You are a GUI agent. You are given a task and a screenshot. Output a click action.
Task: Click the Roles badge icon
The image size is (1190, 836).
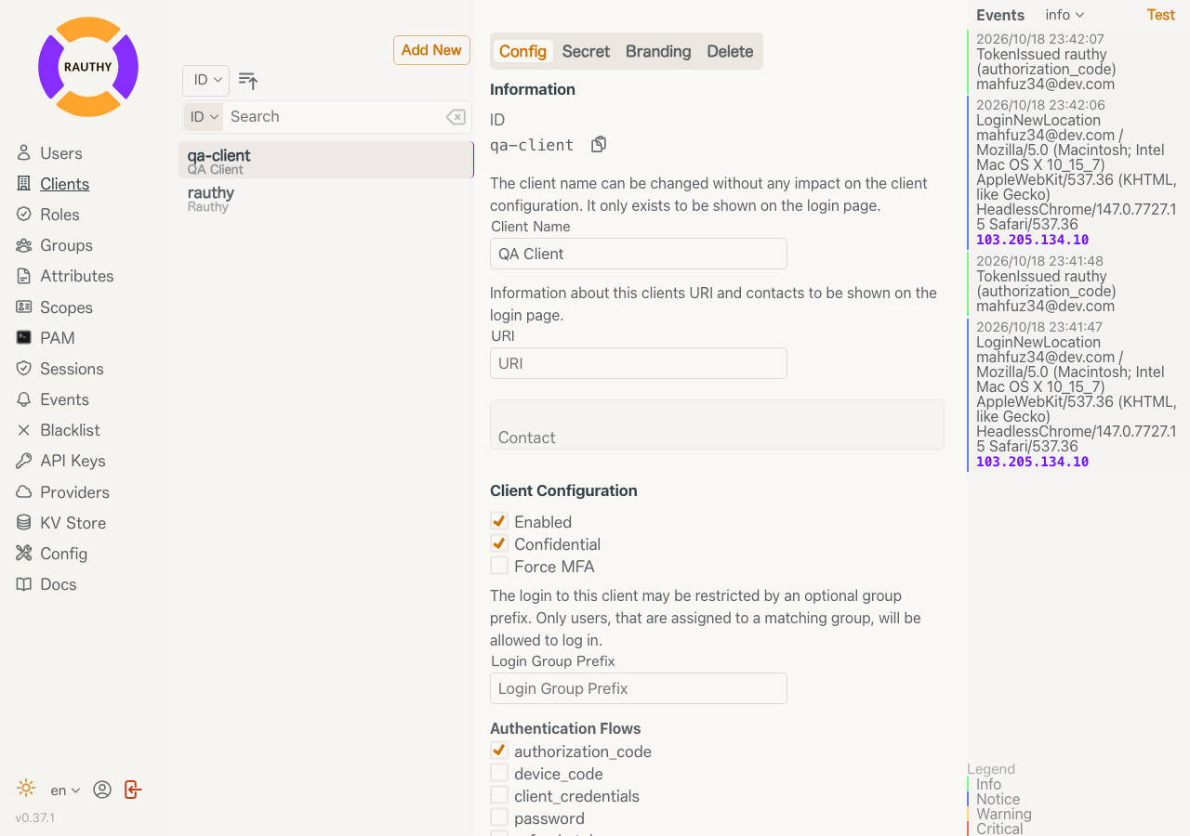tap(24, 215)
